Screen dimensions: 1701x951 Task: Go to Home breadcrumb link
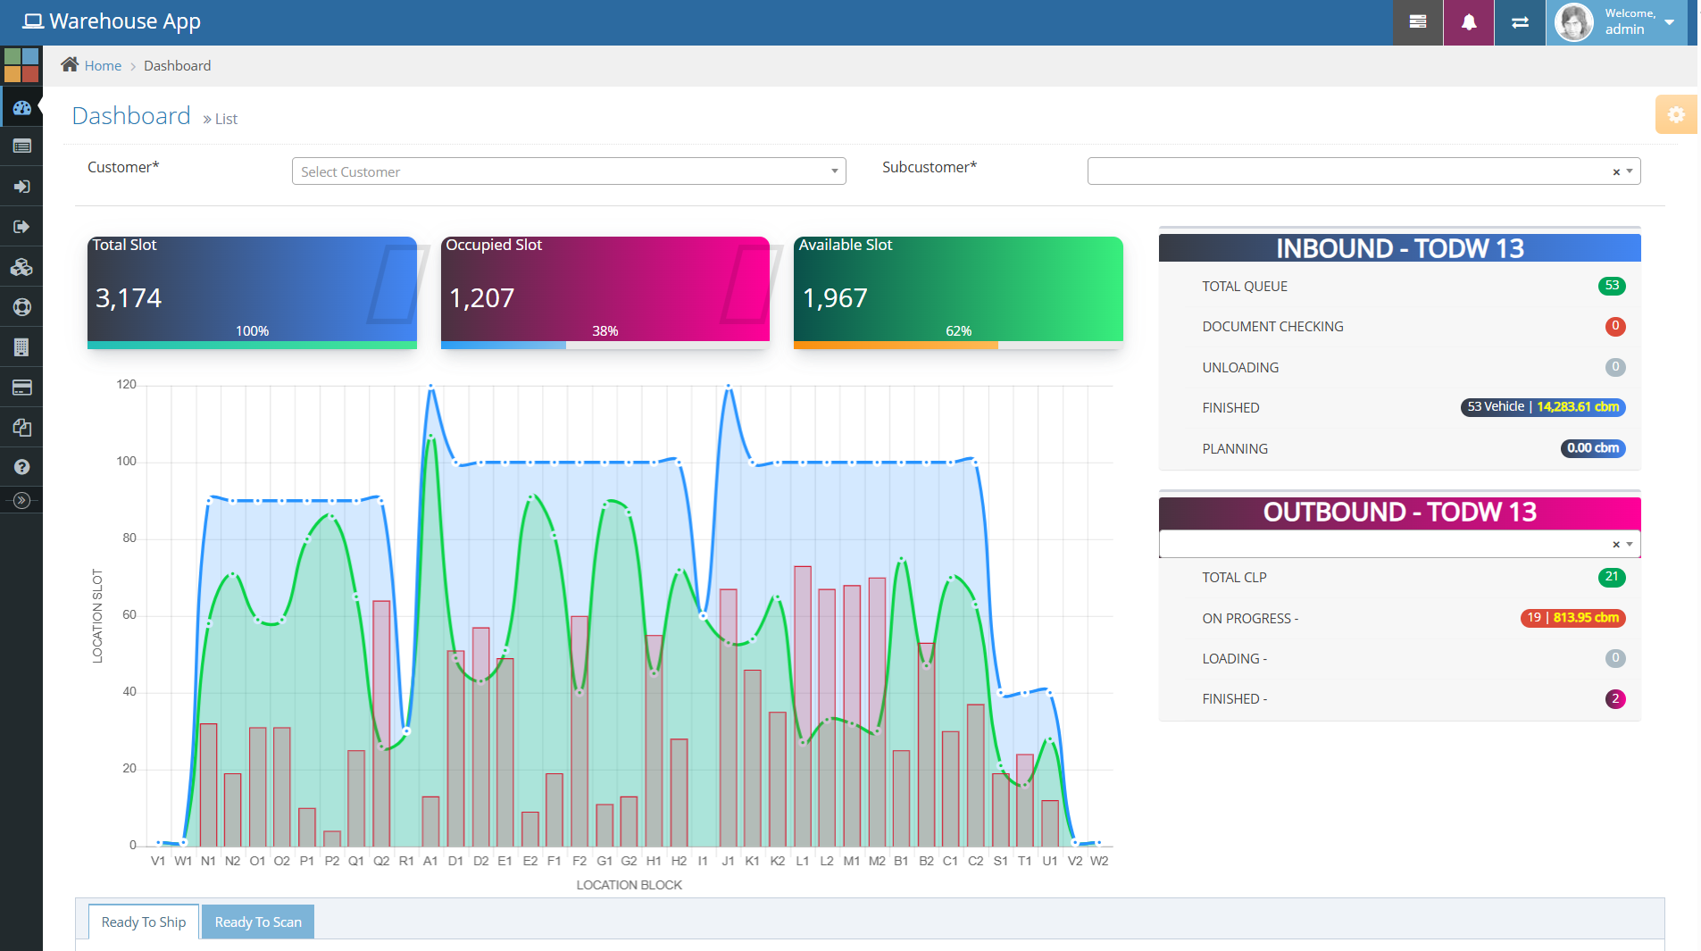tap(103, 65)
